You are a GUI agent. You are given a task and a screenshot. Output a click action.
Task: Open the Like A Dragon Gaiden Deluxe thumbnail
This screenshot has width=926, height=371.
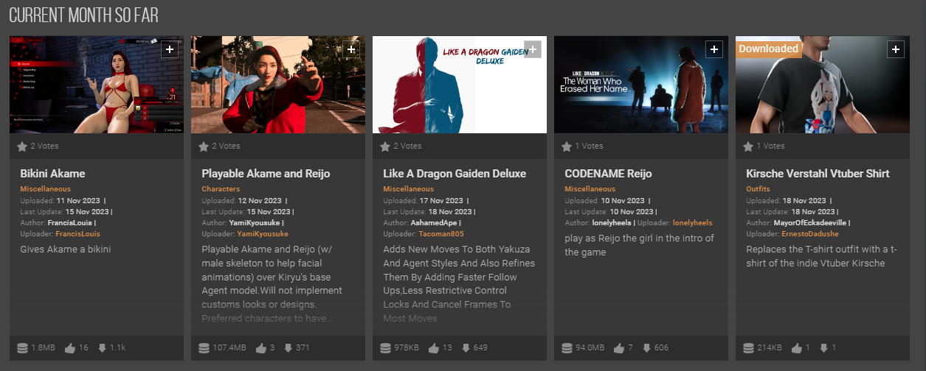point(460,85)
